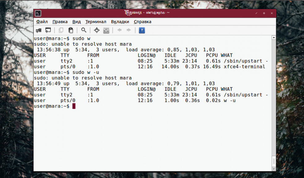Screen dimensions: 304x178
Task: Open preferences via the sliders icon
Action: (106, 30)
